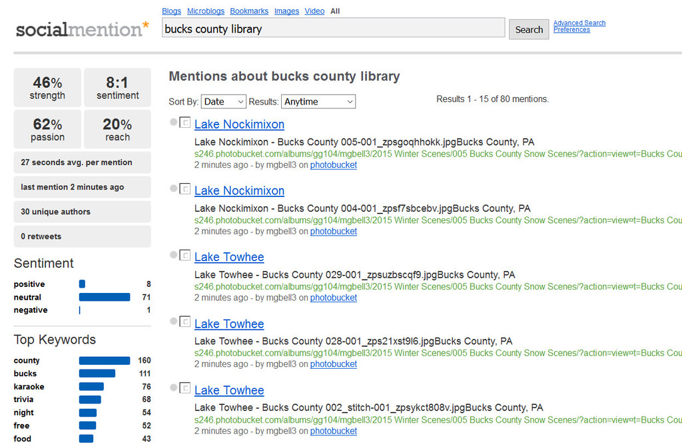The height and width of the screenshot is (446, 682).
Task: Switch to the Microblogs search tab
Action: click(x=206, y=11)
